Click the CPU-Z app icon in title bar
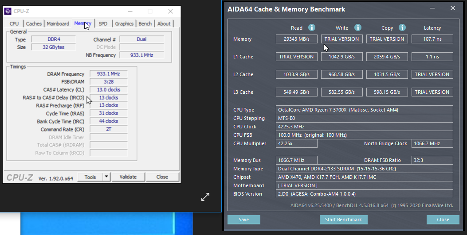 click(x=8, y=12)
